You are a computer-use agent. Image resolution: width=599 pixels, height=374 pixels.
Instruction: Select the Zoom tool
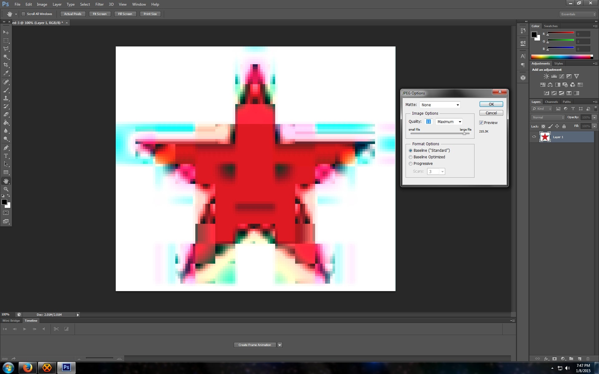click(x=6, y=189)
